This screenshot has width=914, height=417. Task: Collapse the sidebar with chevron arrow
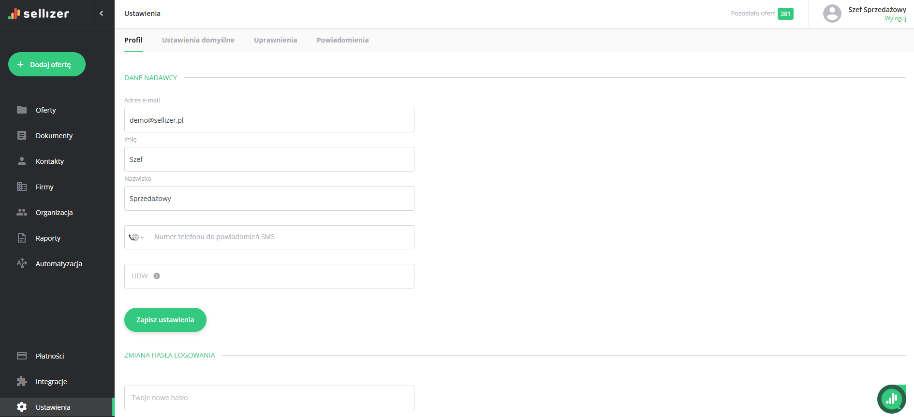(x=101, y=14)
